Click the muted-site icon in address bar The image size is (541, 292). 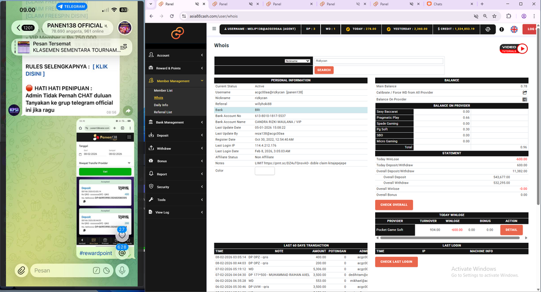coord(476,16)
